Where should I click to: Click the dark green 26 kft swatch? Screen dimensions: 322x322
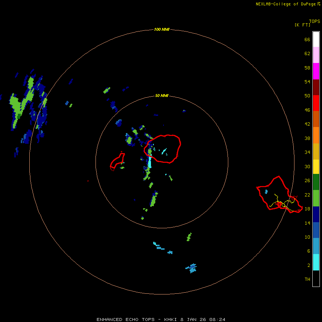[316, 182]
